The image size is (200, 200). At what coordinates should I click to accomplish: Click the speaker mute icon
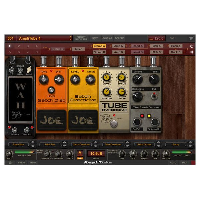click(x=192, y=52)
